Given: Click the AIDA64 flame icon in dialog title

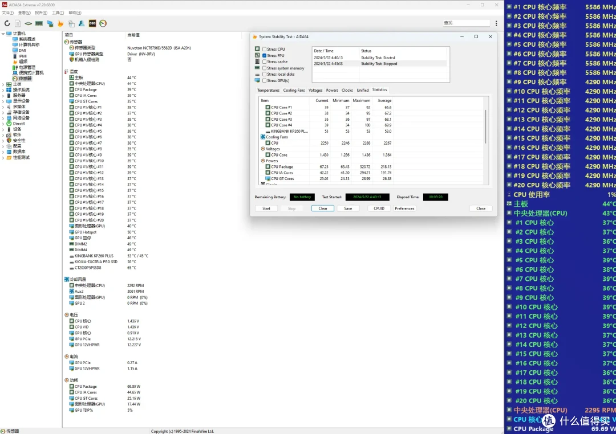Looking at the screenshot, I should tap(254, 37).
